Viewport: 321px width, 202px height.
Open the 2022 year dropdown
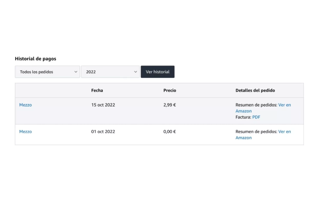point(110,72)
